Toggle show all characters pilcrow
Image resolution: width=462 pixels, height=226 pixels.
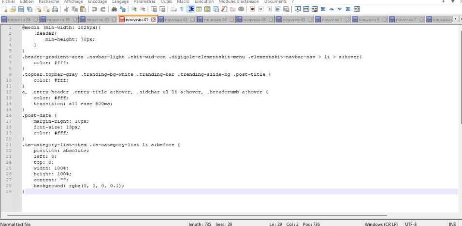pos(182,9)
